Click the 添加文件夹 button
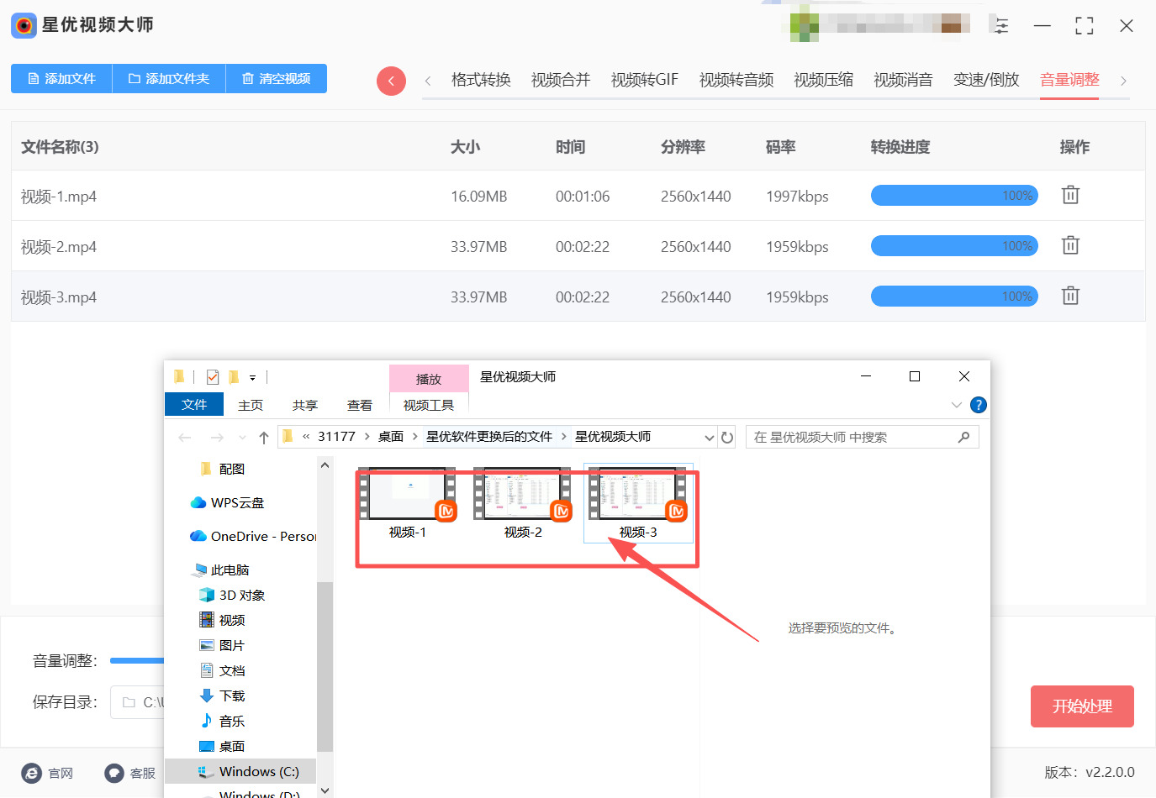This screenshot has height=798, width=1156. [x=169, y=78]
